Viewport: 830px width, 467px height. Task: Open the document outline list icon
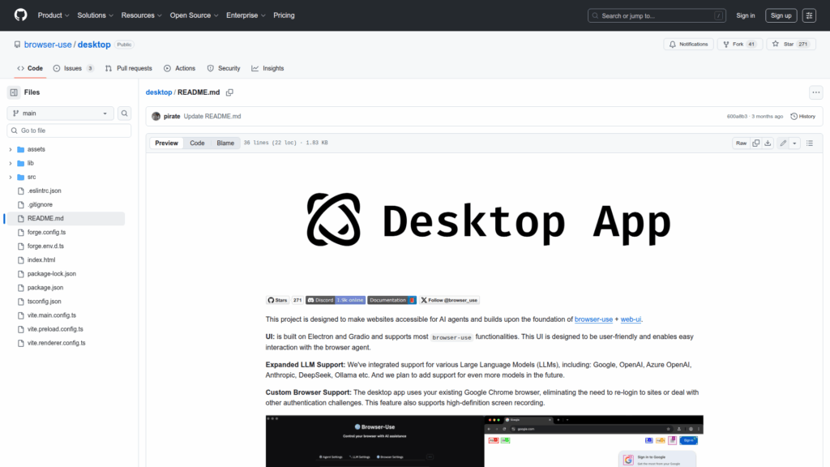pos(810,144)
